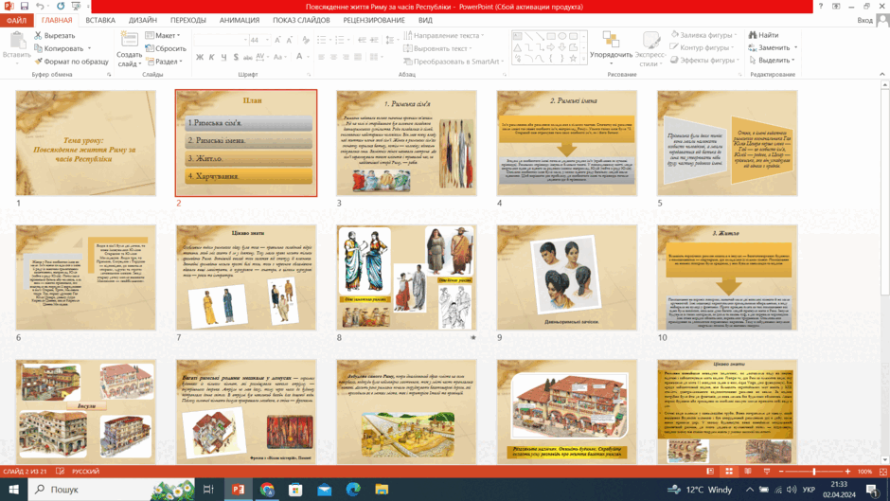This screenshot has height=501, width=890.
Task: Open Упорядочить arrange dropdown
Action: click(611, 46)
